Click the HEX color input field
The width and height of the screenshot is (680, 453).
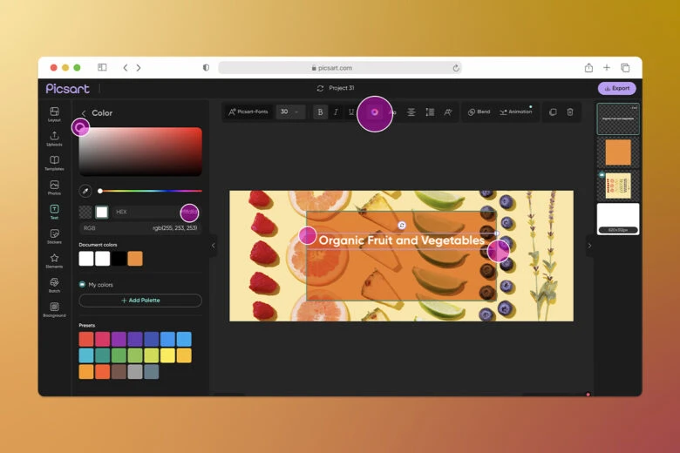point(156,212)
